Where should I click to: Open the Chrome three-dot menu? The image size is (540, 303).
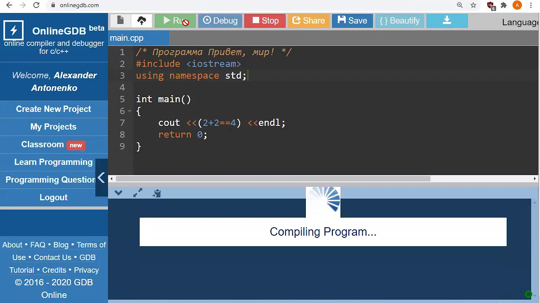[531, 5]
